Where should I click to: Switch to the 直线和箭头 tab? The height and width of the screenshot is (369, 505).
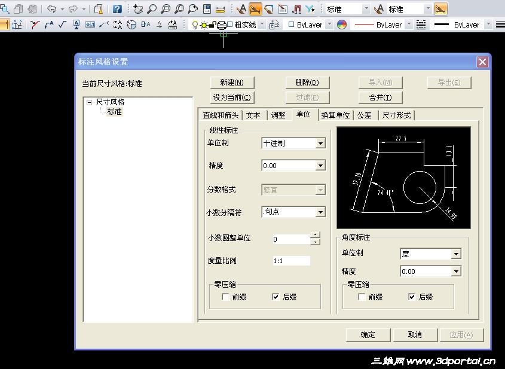coord(221,115)
